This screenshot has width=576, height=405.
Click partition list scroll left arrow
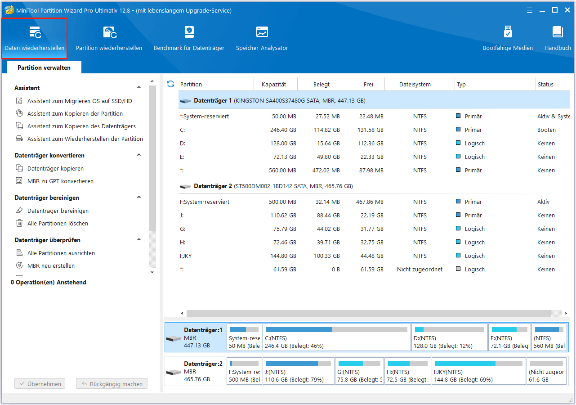point(182,313)
